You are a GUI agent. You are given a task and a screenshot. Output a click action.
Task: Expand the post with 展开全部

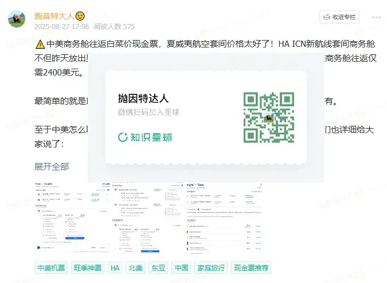coord(52,166)
